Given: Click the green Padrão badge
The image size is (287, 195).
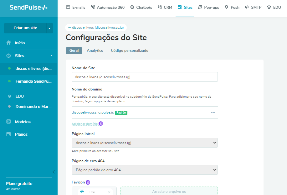Looking at the screenshot, I should (121, 113).
